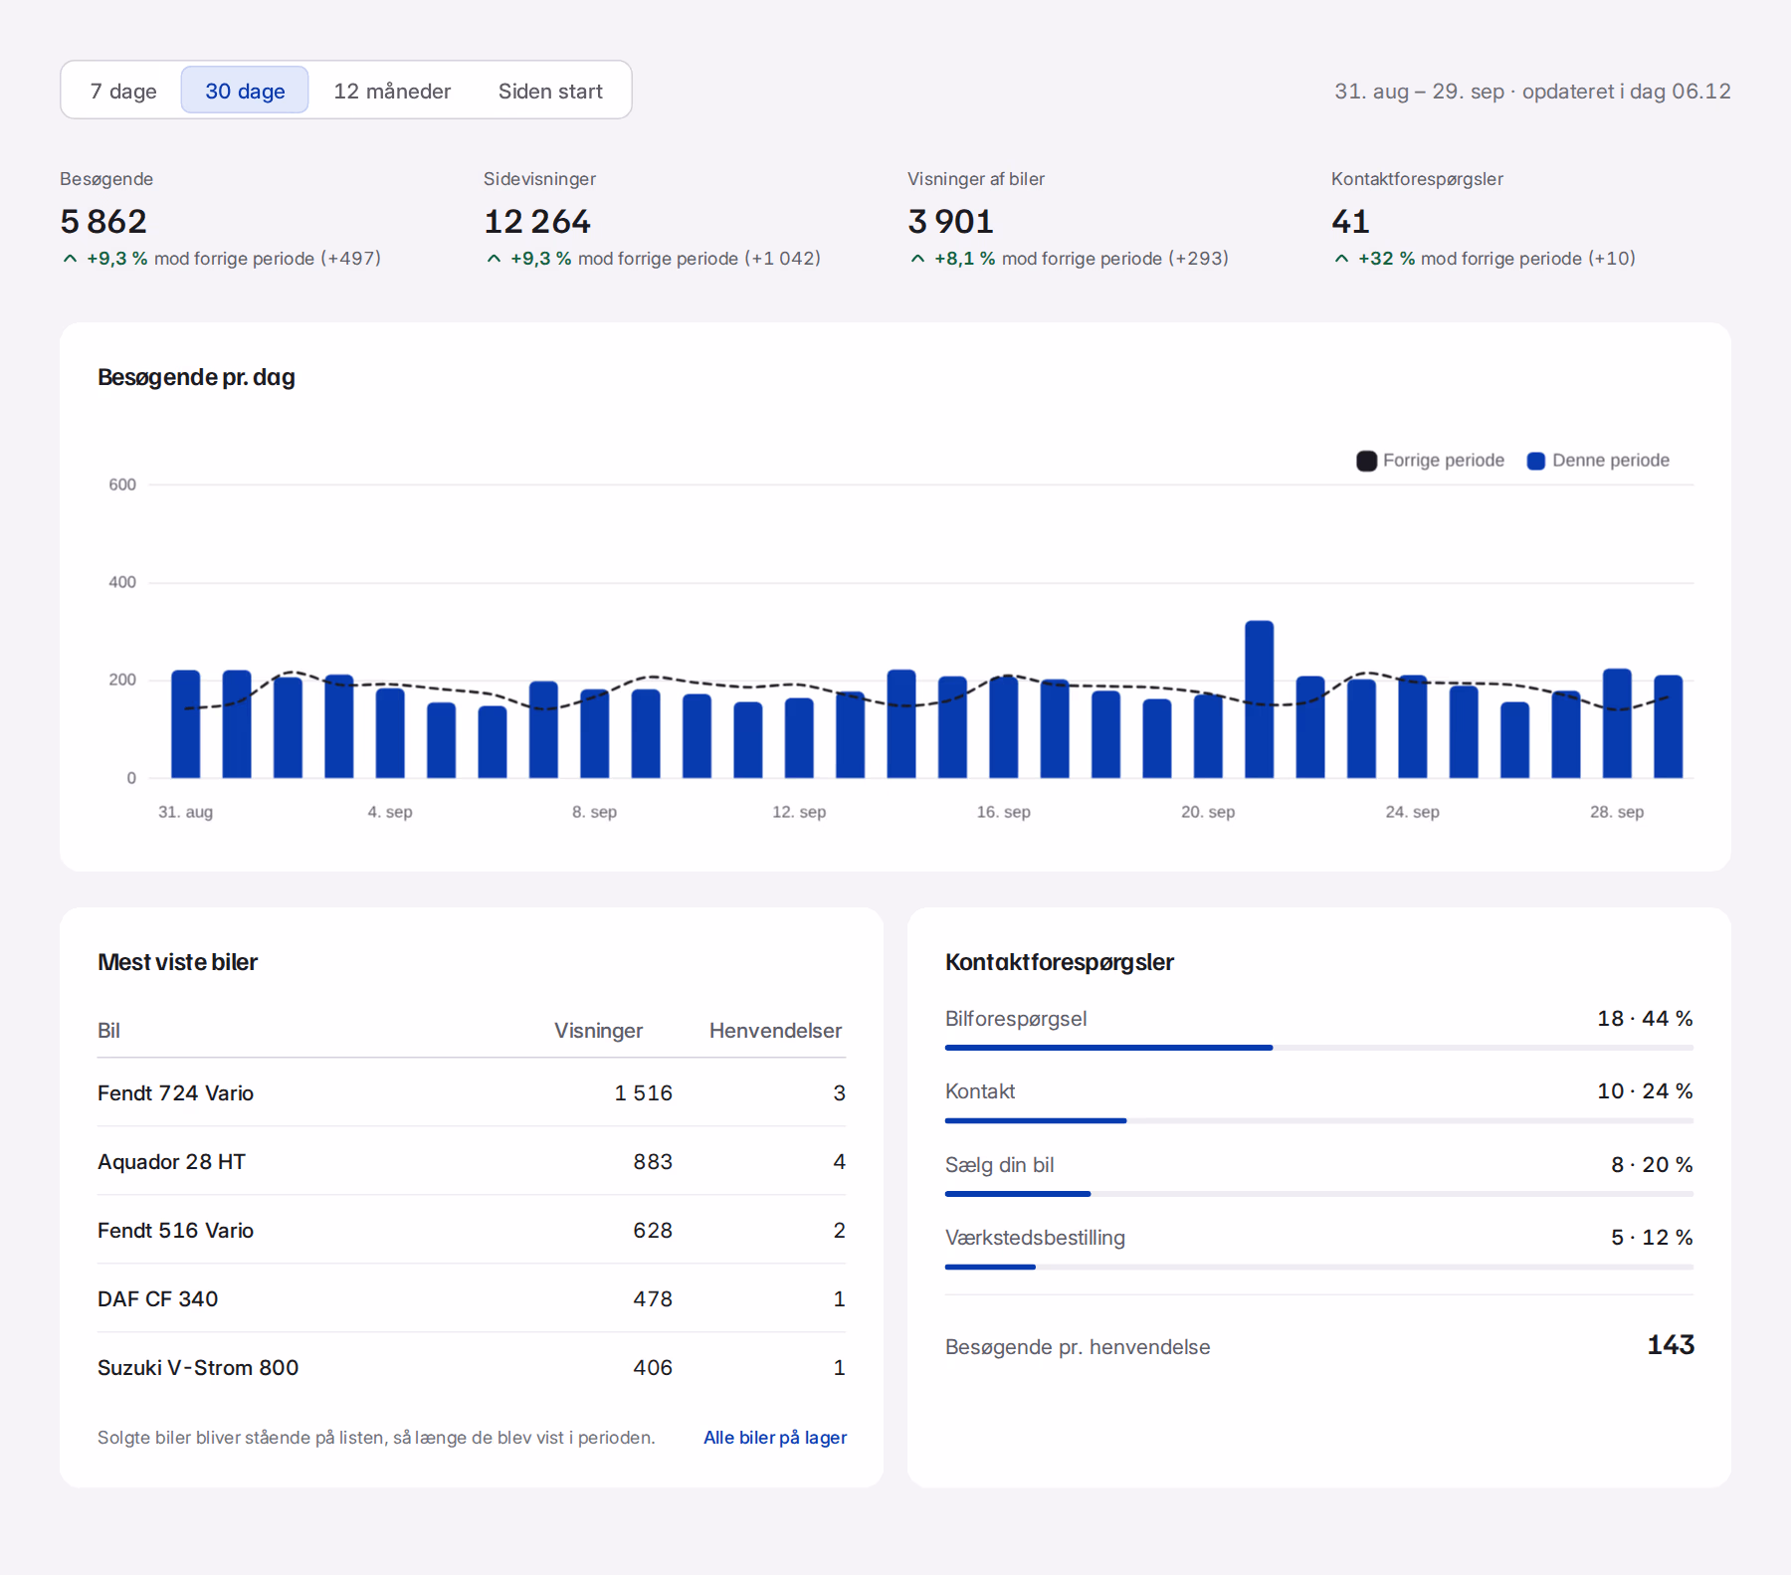Click the Visninger af biler value 3 901
This screenshot has width=1791, height=1575.
point(951,221)
